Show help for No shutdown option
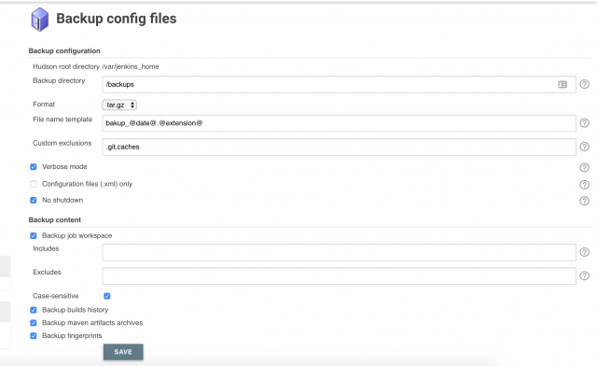Image resolution: width=597 pixels, height=366 pixels. click(584, 201)
